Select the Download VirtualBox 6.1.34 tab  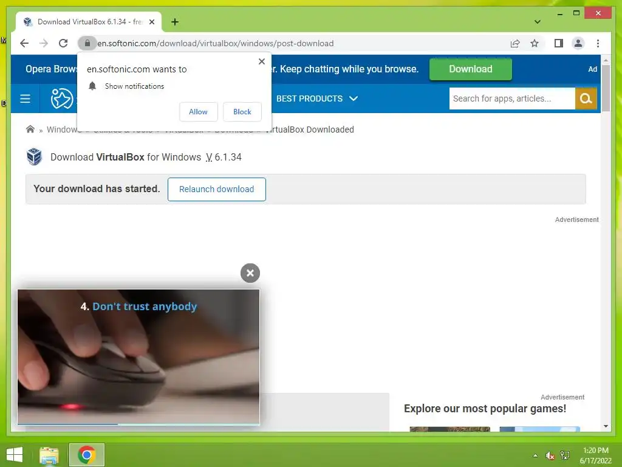point(89,22)
